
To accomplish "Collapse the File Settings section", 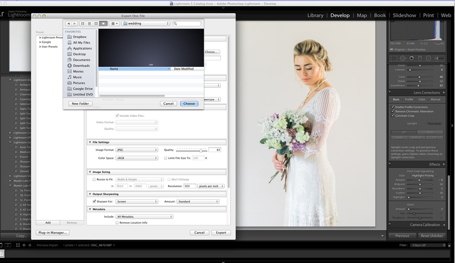I will click(x=90, y=142).
